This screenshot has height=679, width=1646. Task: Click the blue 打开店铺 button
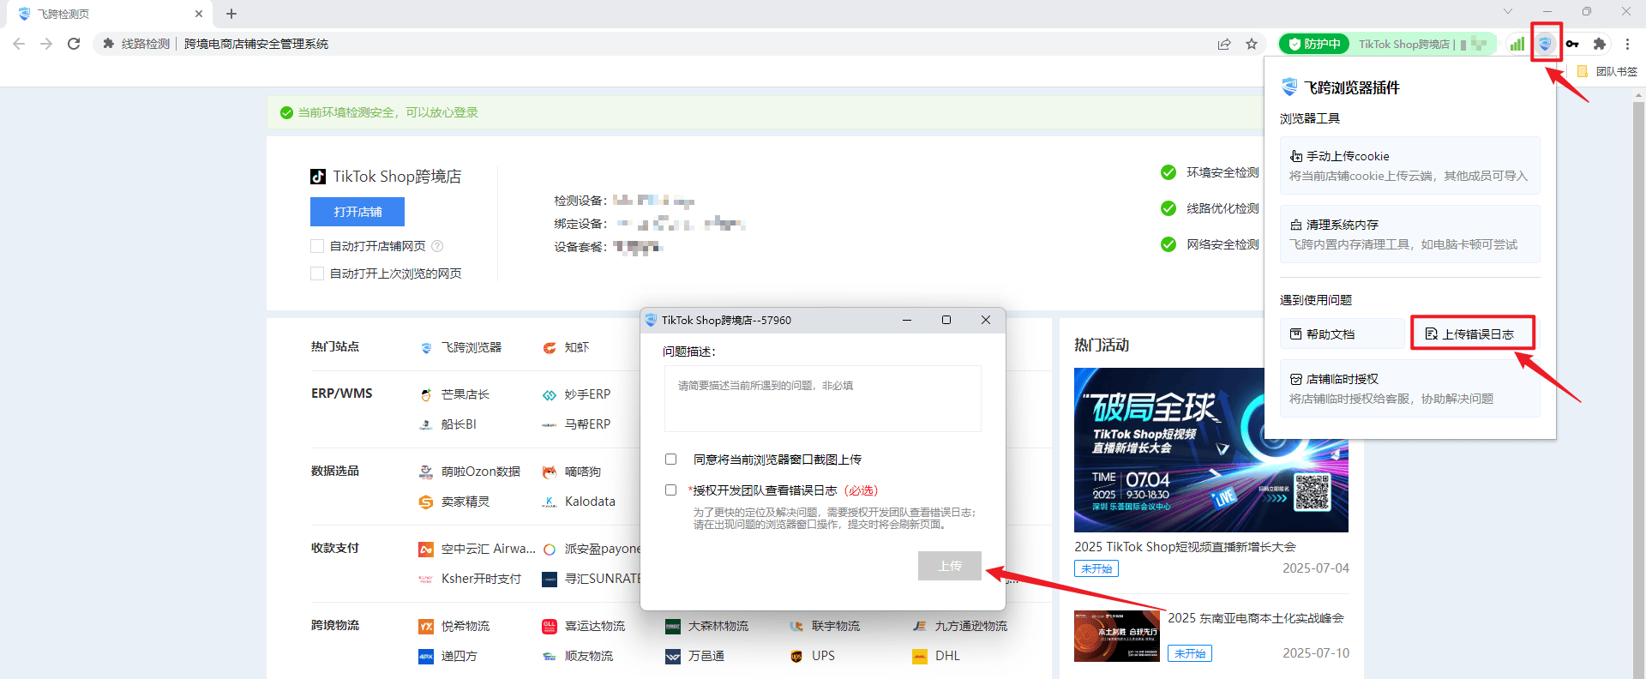(357, 212)
